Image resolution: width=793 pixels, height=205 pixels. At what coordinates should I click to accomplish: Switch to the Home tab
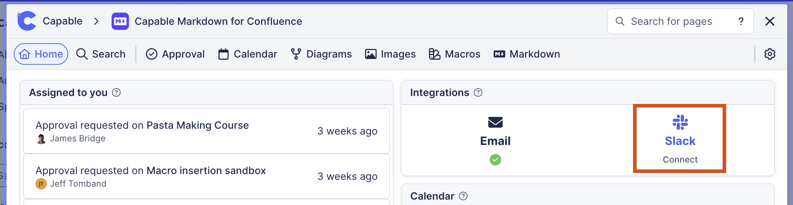(x=41, y=54)
